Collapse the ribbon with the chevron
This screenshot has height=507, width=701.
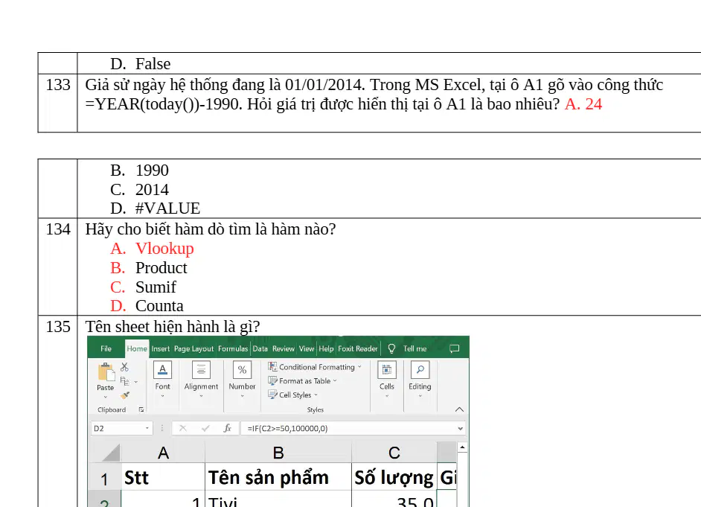(459, 409)
